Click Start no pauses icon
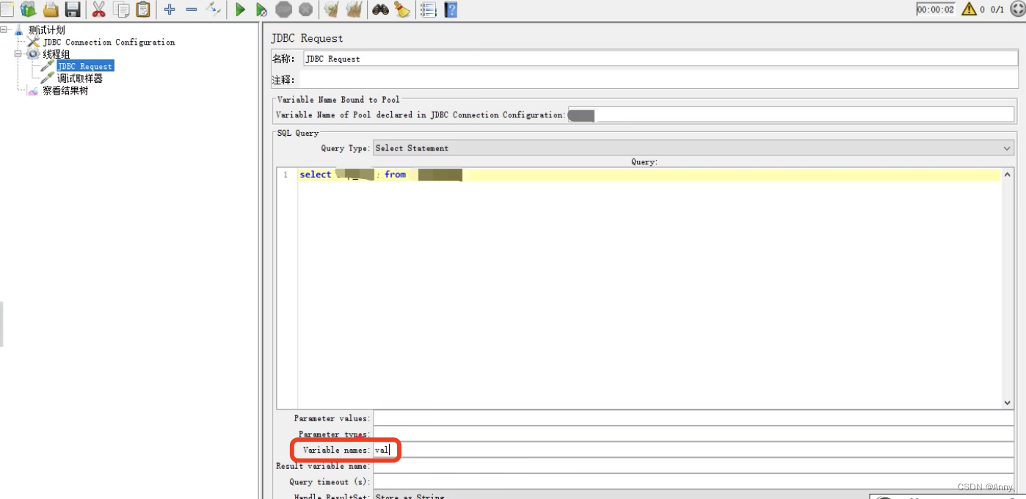The image size is (1026, 499). [x=261, y=10]
